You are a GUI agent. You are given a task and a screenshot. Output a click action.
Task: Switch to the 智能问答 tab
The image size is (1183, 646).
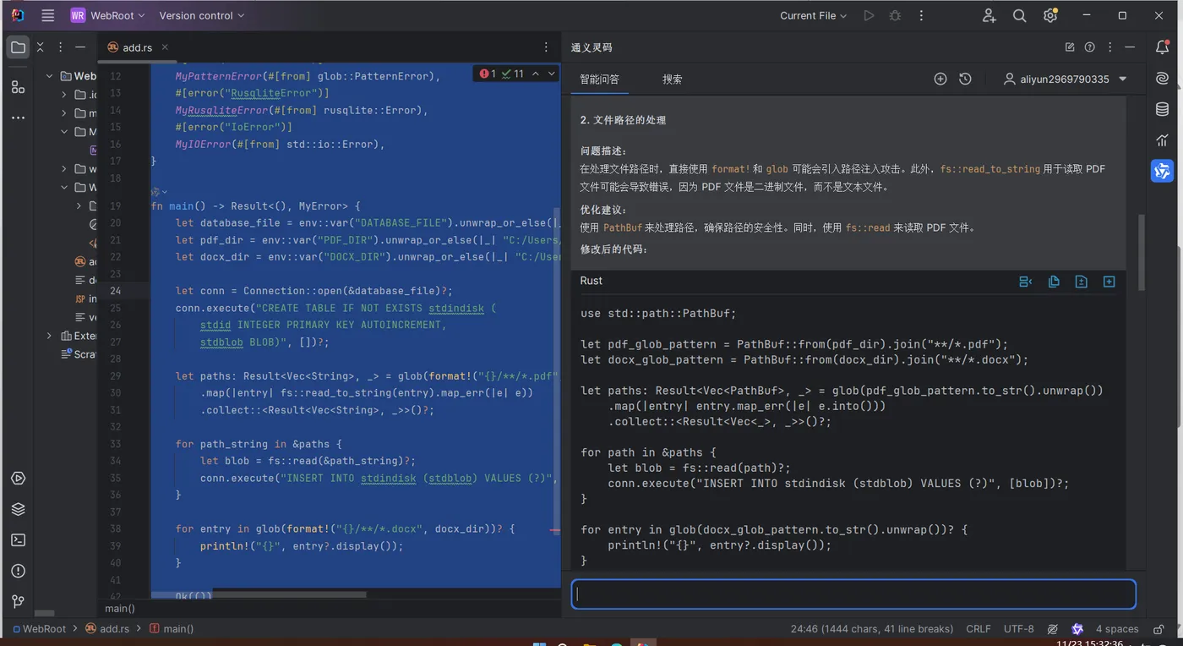click(x=599, y=79)
